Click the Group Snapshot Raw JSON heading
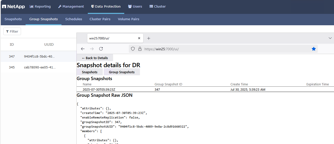334x144 pixels. click(105, 95)
